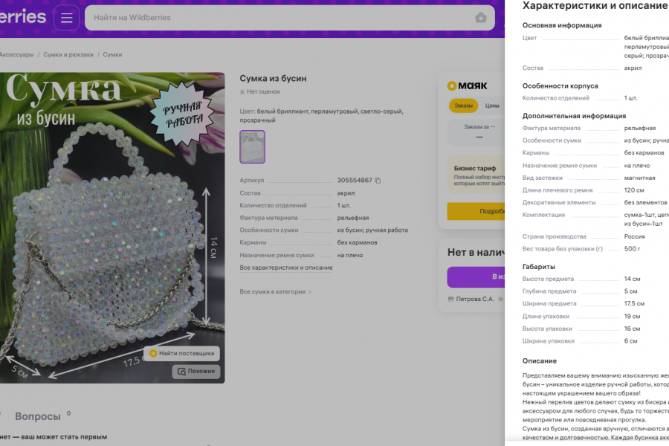This screenshot has width=669, height=446.
Task: Click the Похожие button on photo
Action: pyautogui.click(x=196, y=372)
